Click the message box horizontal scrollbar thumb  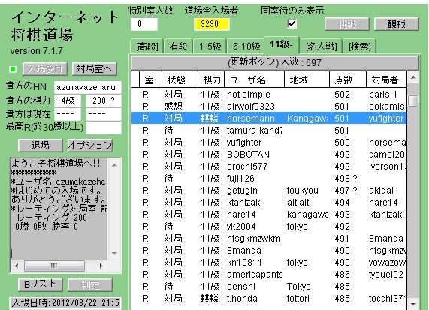click(x=54, y=266)
